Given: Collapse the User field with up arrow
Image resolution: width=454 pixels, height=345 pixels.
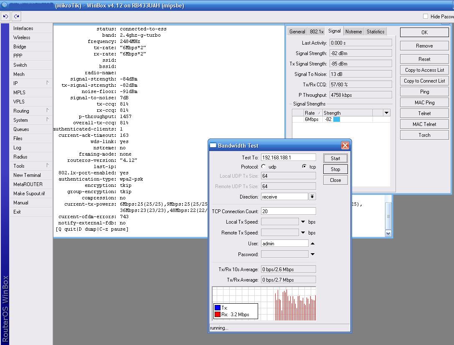Looking at the screenshot, I should 312,244.
